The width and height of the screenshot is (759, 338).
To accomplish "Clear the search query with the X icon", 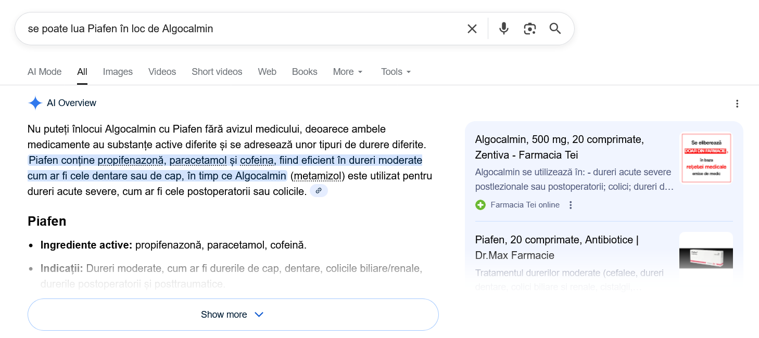I will point(472,29).
